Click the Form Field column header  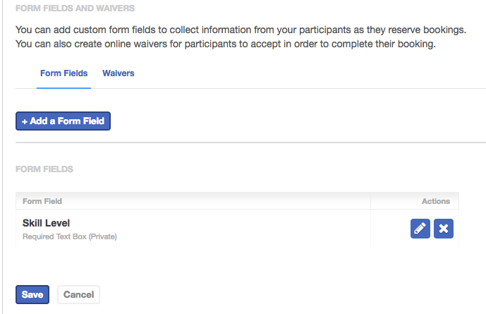pyautogui.click(x=42, y=201)
